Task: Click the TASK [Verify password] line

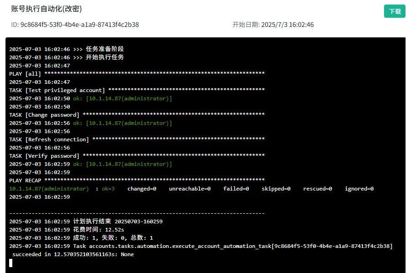Action: click(137, 156)
